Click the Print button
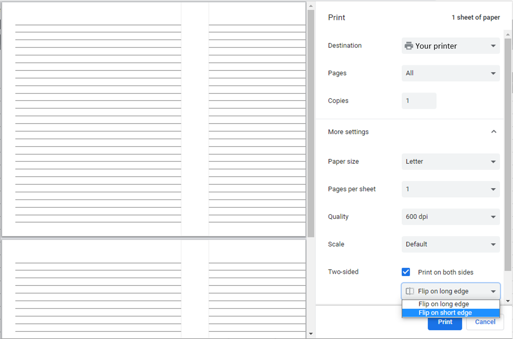The width and height of the screenshot is (513, 339). pyautogui.click(x=445, y=322)
